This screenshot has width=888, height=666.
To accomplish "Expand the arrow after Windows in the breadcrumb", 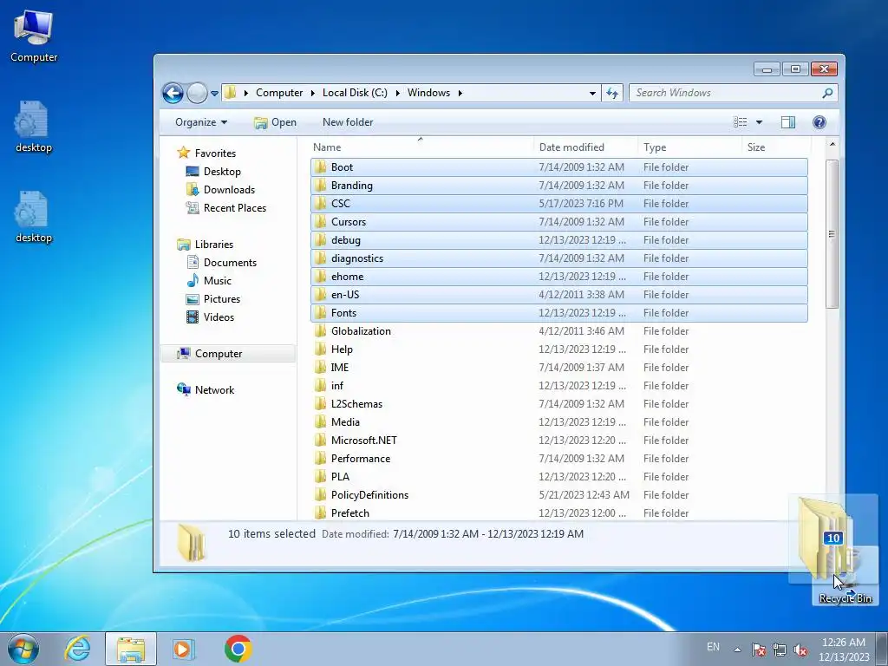I will [x=460, y=93].
